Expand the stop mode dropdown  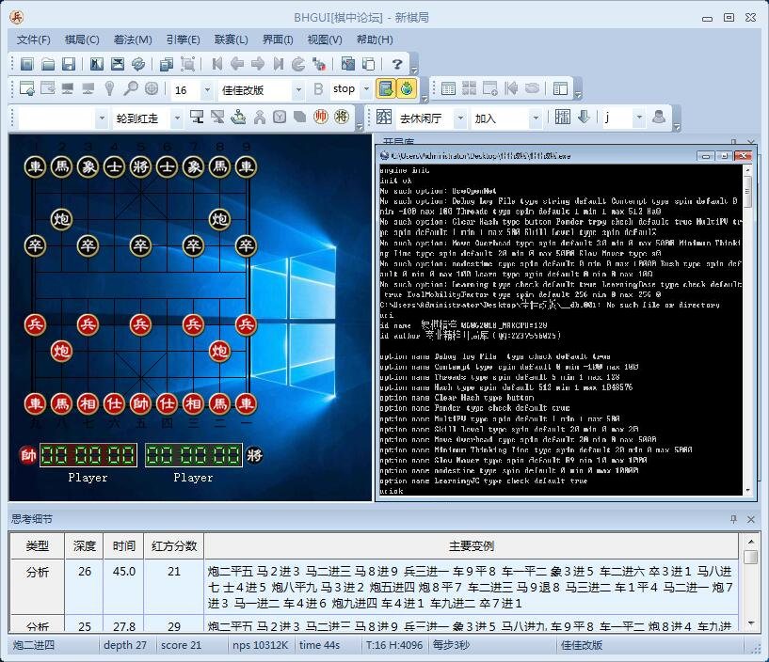pyautogui.click(x=366, y=89)
